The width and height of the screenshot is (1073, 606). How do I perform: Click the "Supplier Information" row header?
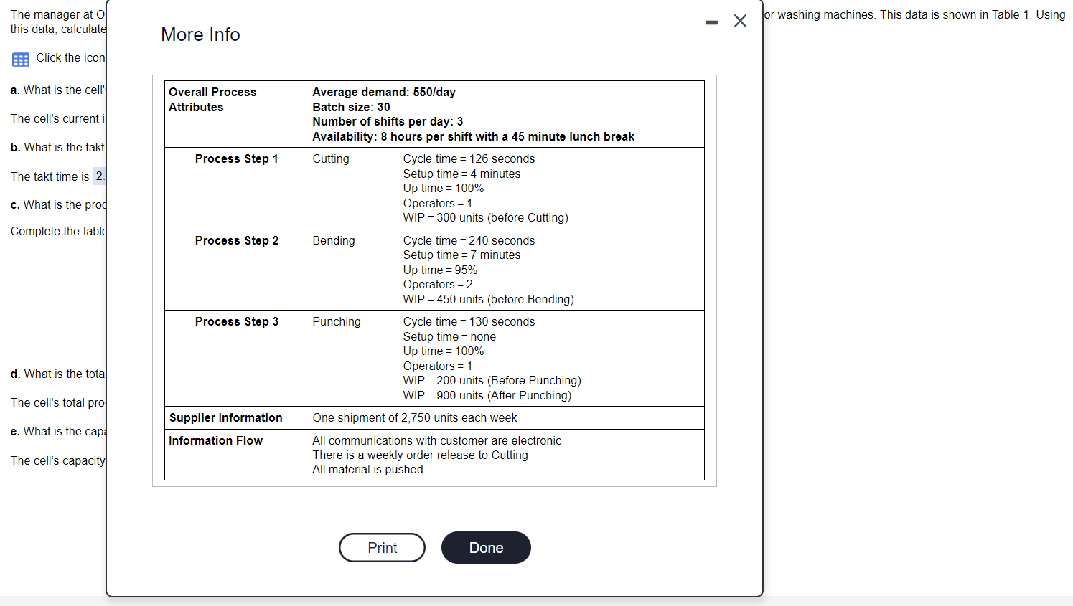[x=225, y=417]
